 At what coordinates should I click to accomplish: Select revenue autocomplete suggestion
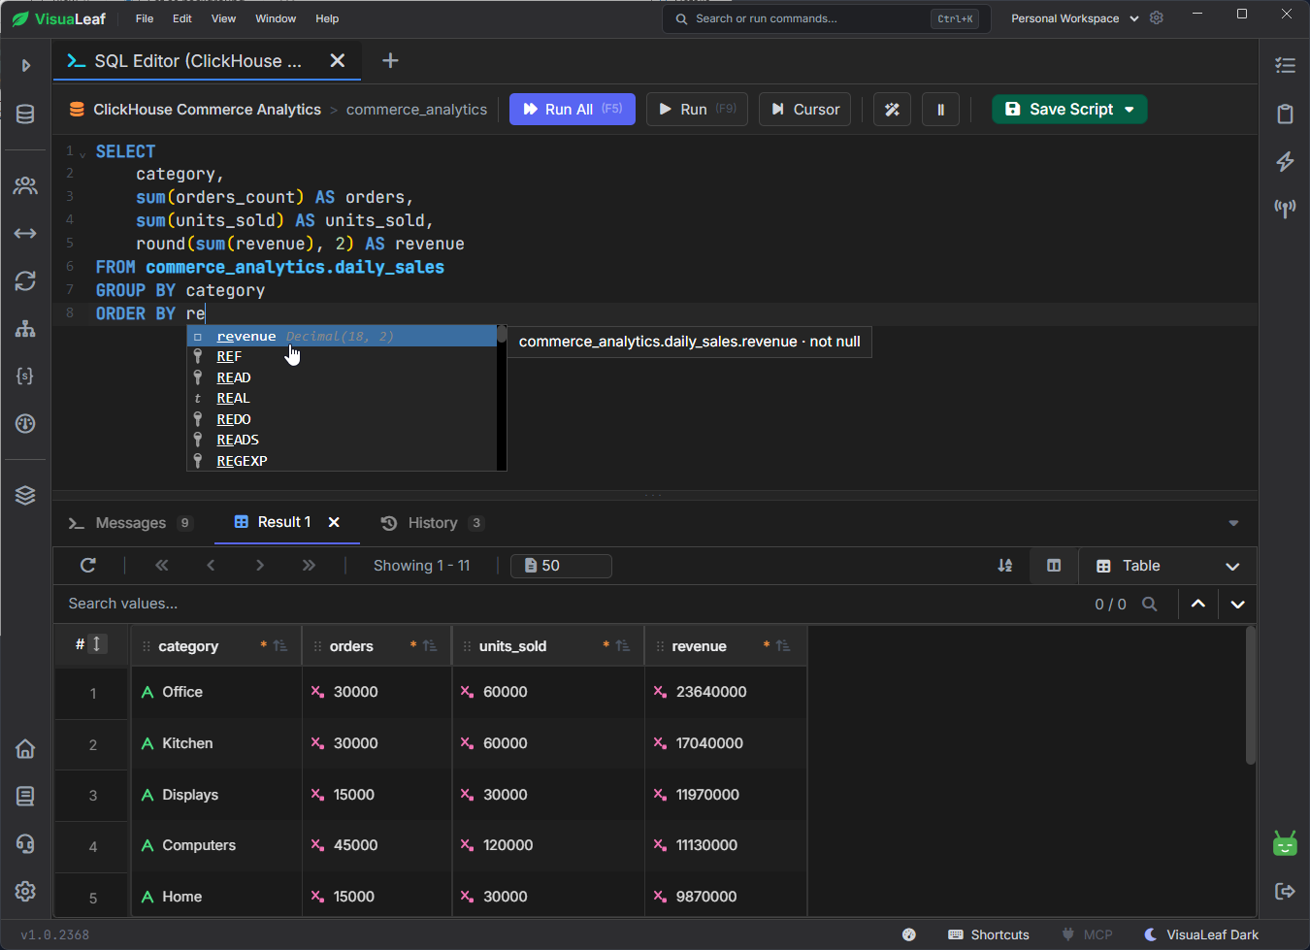(x=342, y=337)
